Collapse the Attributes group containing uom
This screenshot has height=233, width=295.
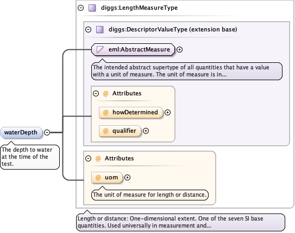pyautogui.click(x=88, y=159)
